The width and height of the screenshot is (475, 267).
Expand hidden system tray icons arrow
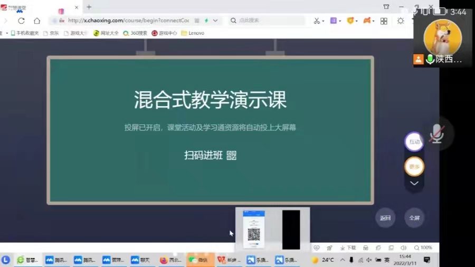(342, 260)
